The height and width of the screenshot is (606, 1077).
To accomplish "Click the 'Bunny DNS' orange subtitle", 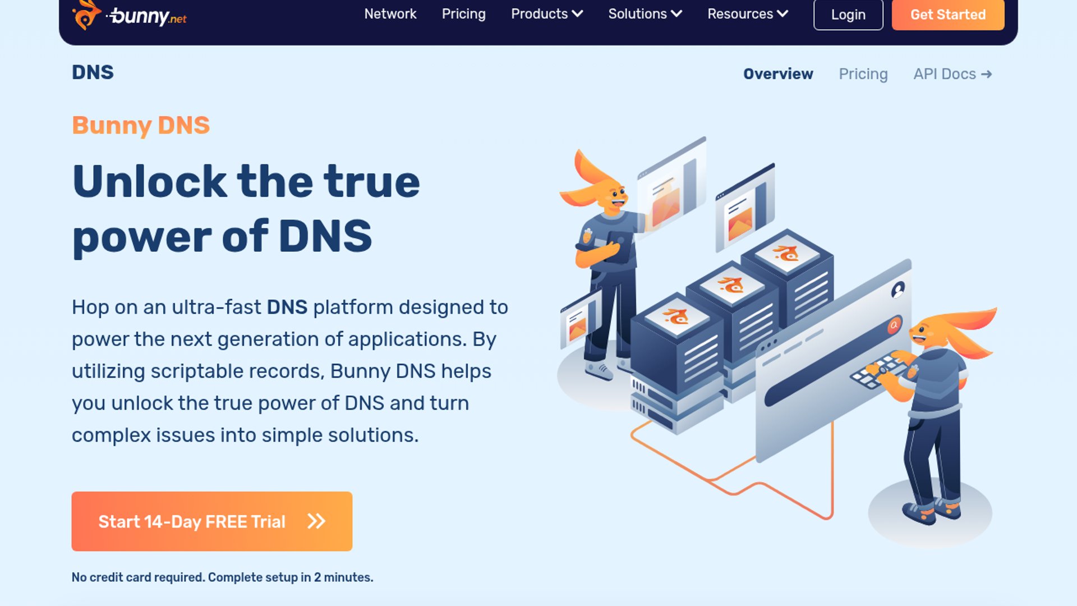I will click(141, 126).
